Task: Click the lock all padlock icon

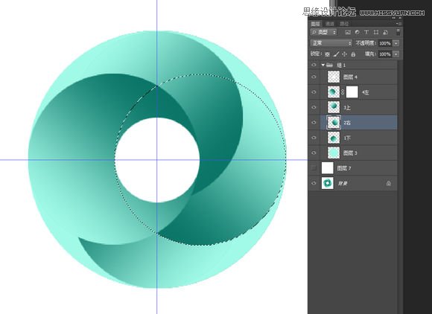Action: (353, 54)
